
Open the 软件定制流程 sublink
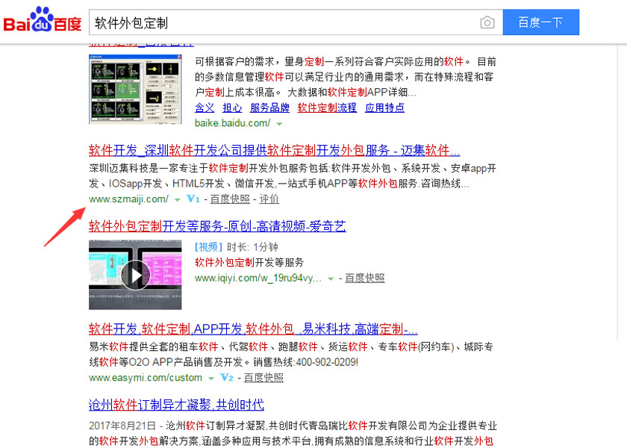pyautogui.click(x=327, y=108)
